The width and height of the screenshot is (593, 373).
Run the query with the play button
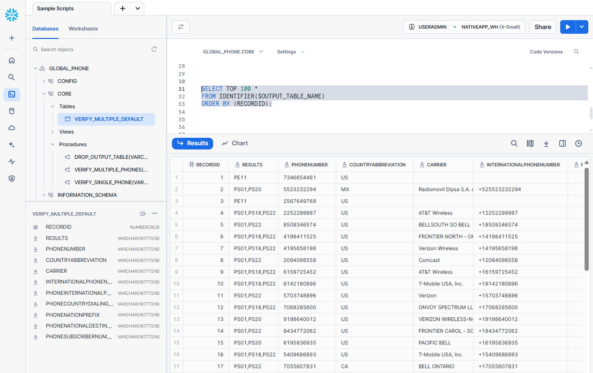click(568, 27)
